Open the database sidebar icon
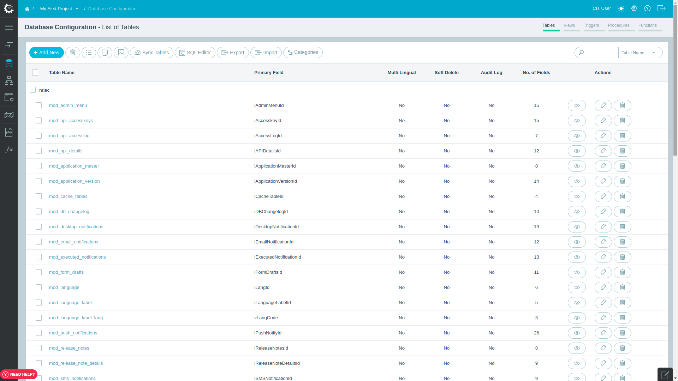 (x=9, y=63)
